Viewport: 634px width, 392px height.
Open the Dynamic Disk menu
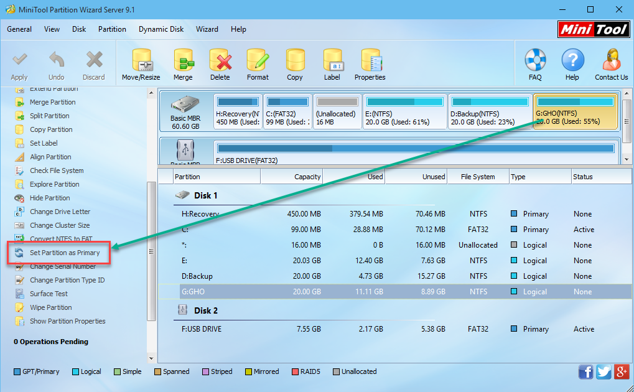[x=161, y=29]
